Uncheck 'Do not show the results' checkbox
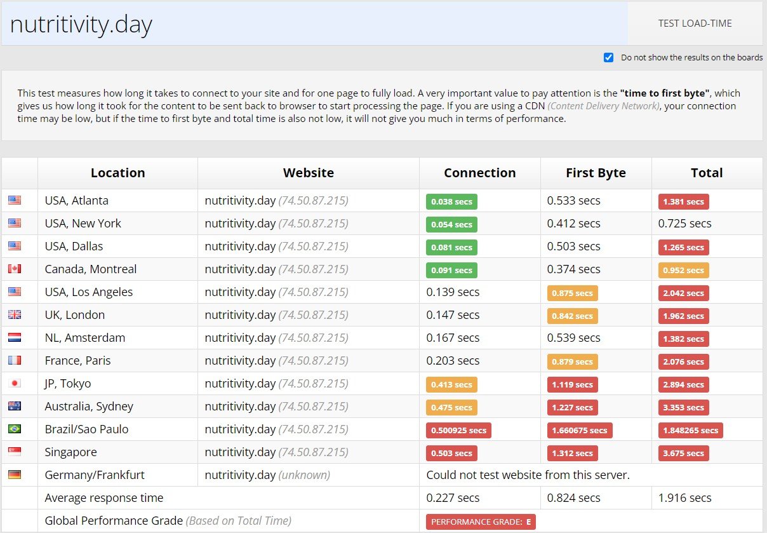This screenshot has width=767, height=533. [609, 58]
